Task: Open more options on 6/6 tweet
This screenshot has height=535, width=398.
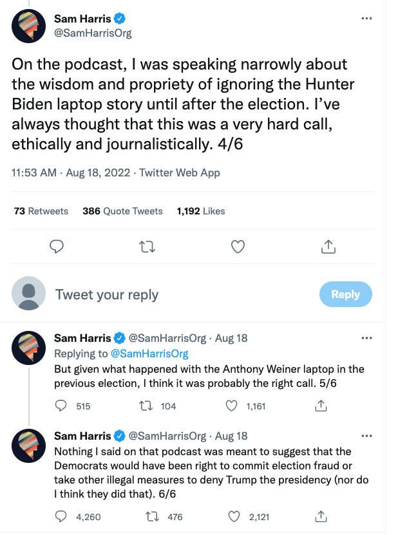Action: [367, 436]
